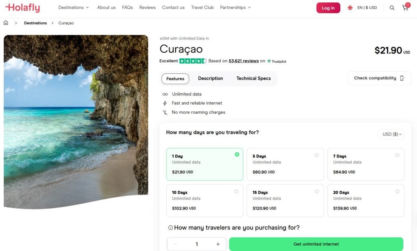417x251 pixels.
Task: Click the Log in button
Action: click(x=328, y=8)
